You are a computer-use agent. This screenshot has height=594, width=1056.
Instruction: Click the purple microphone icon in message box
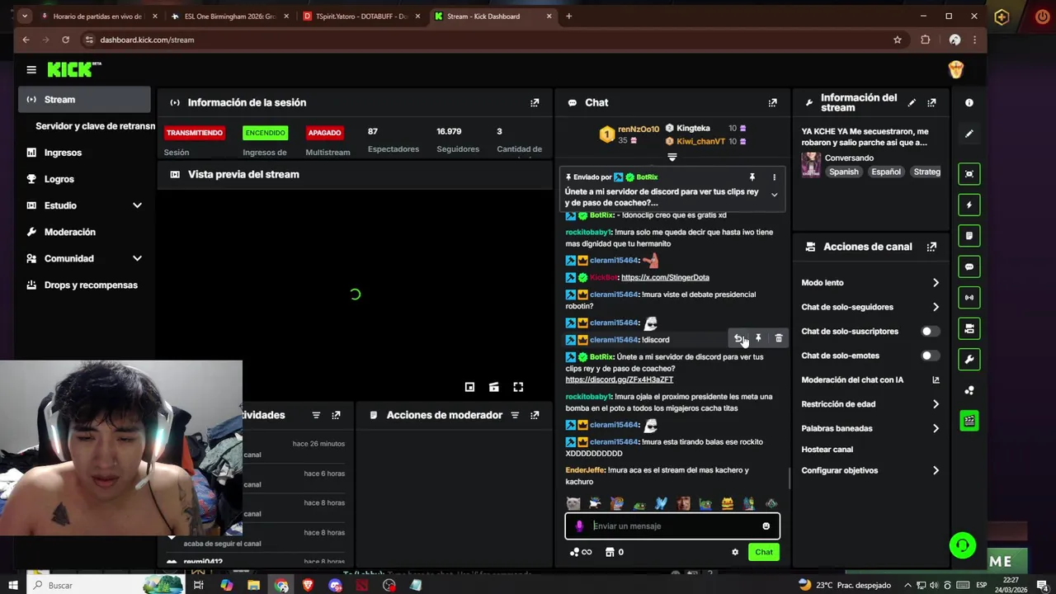point(579,526)
